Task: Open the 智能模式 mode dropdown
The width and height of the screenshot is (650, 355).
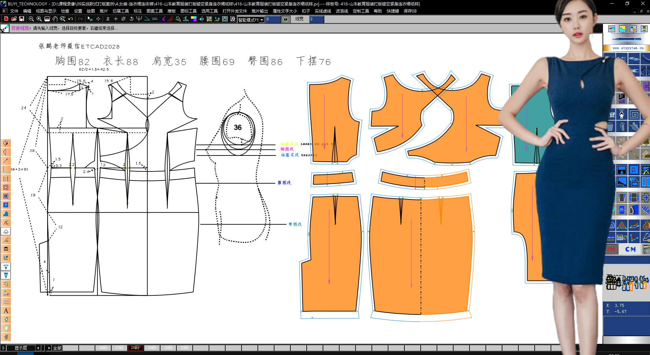Action: 262,20
